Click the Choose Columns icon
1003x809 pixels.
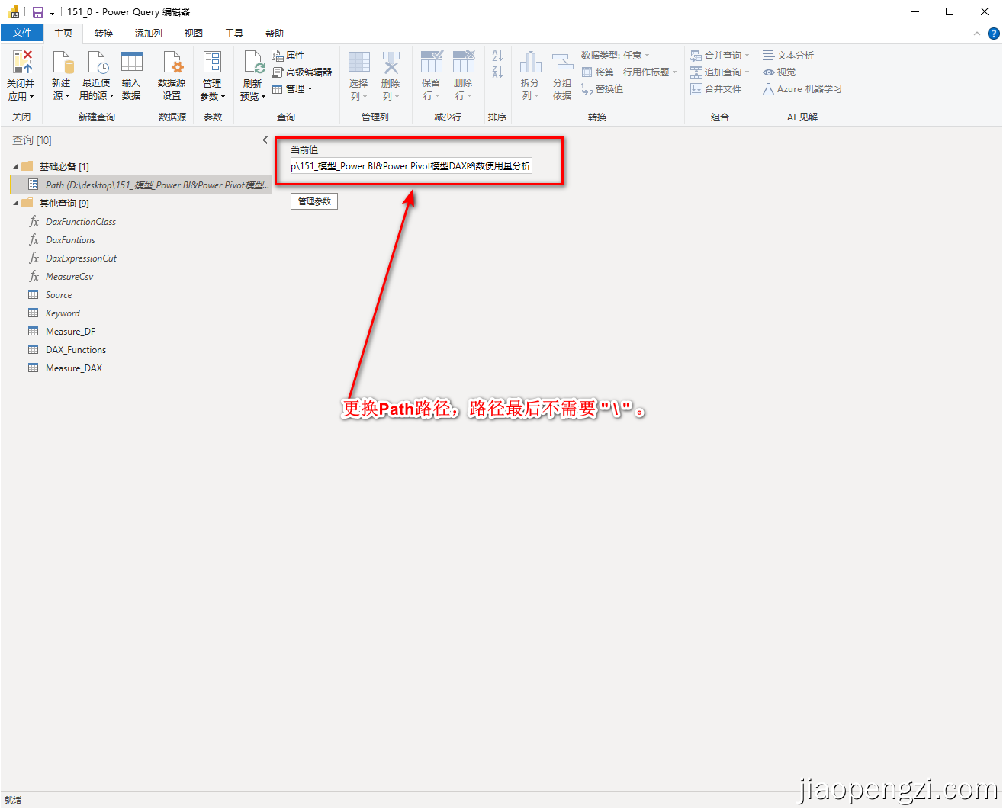click(358, 62)
